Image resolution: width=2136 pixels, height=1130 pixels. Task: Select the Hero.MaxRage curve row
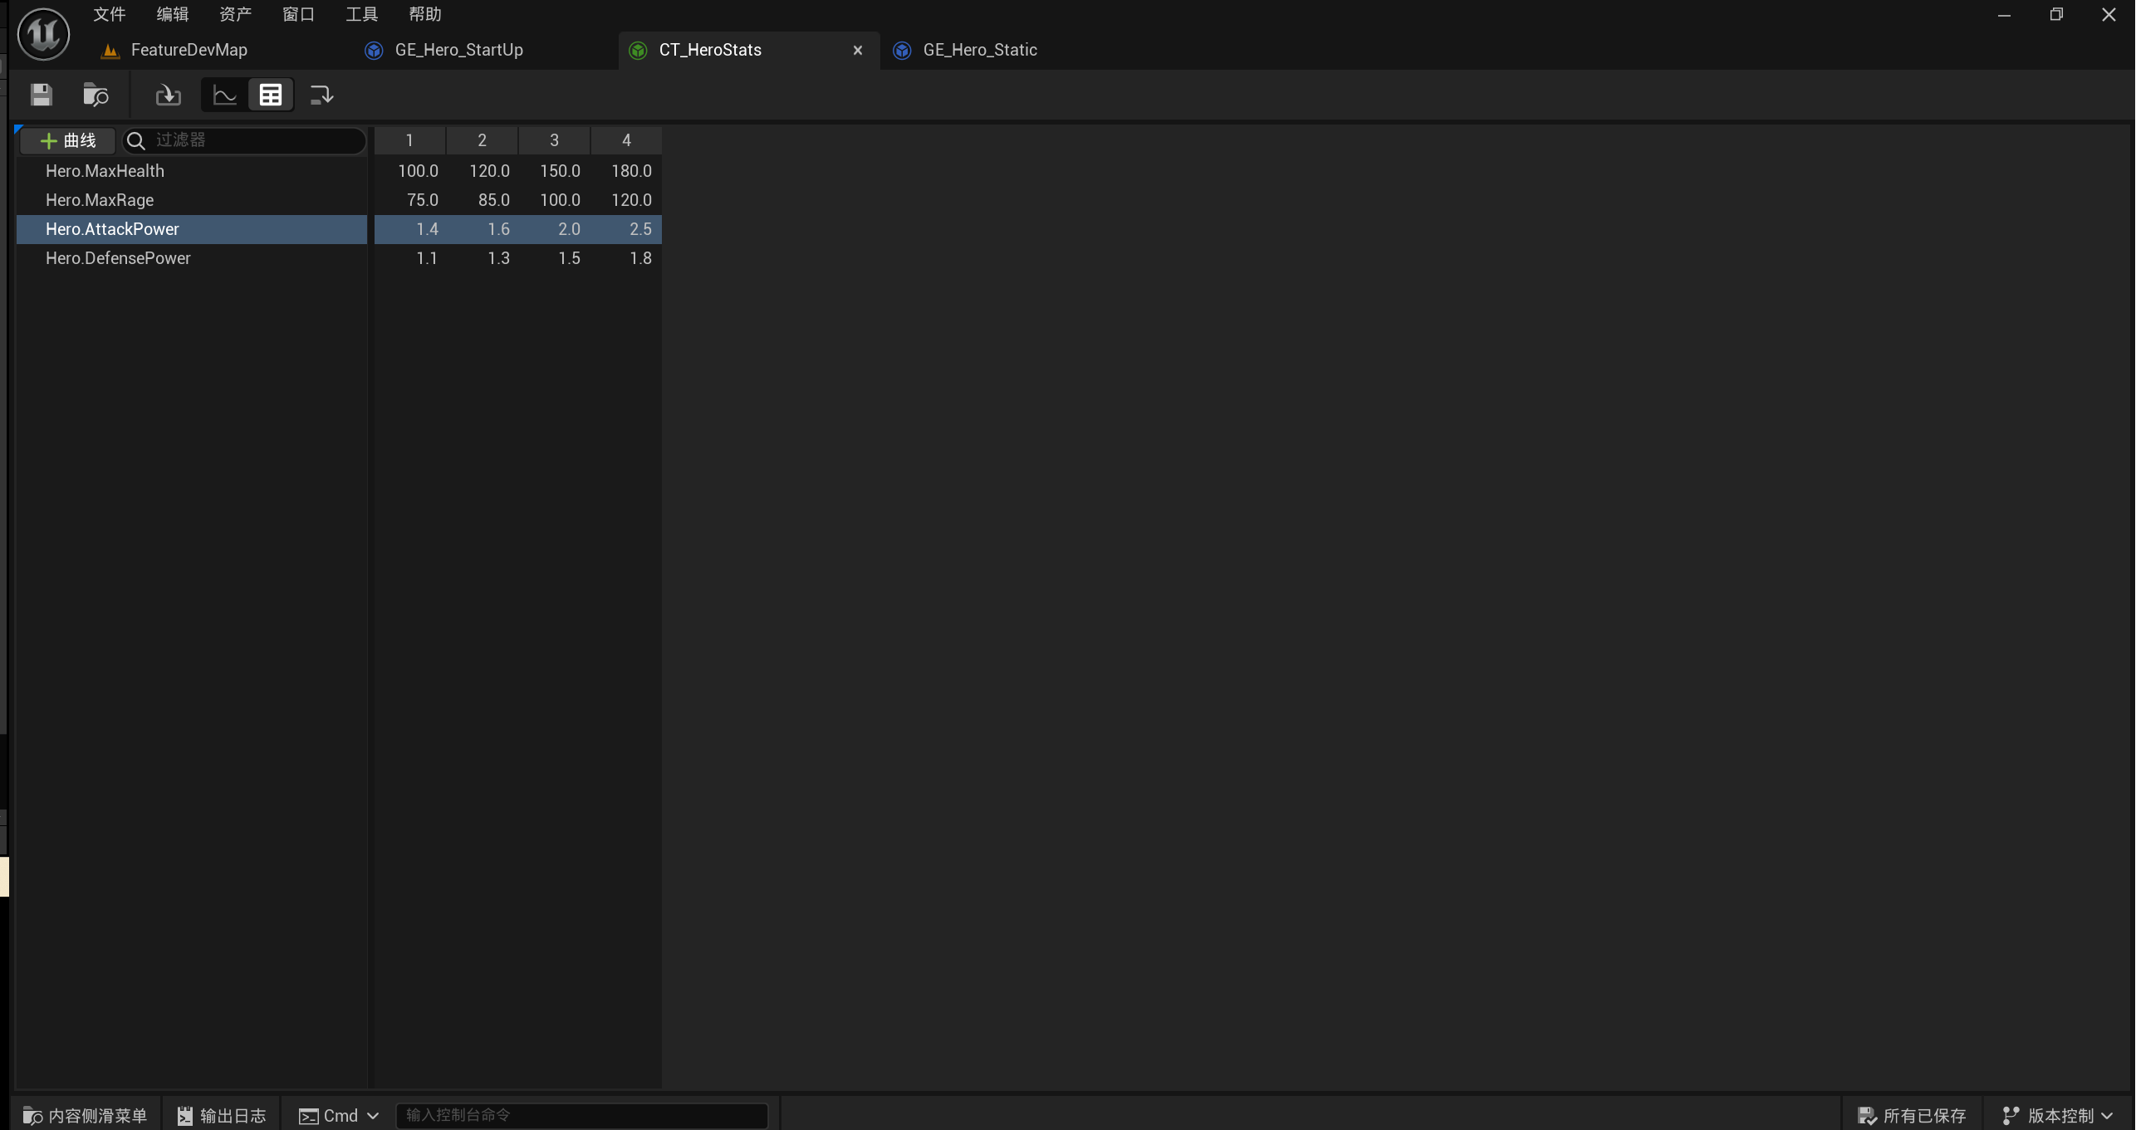(x=192, y=200)
